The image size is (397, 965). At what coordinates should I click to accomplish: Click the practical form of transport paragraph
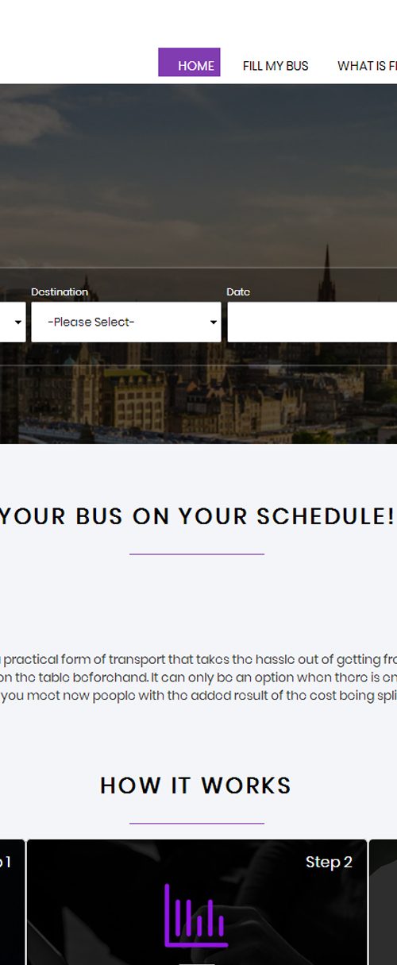[x=198, y=677]
